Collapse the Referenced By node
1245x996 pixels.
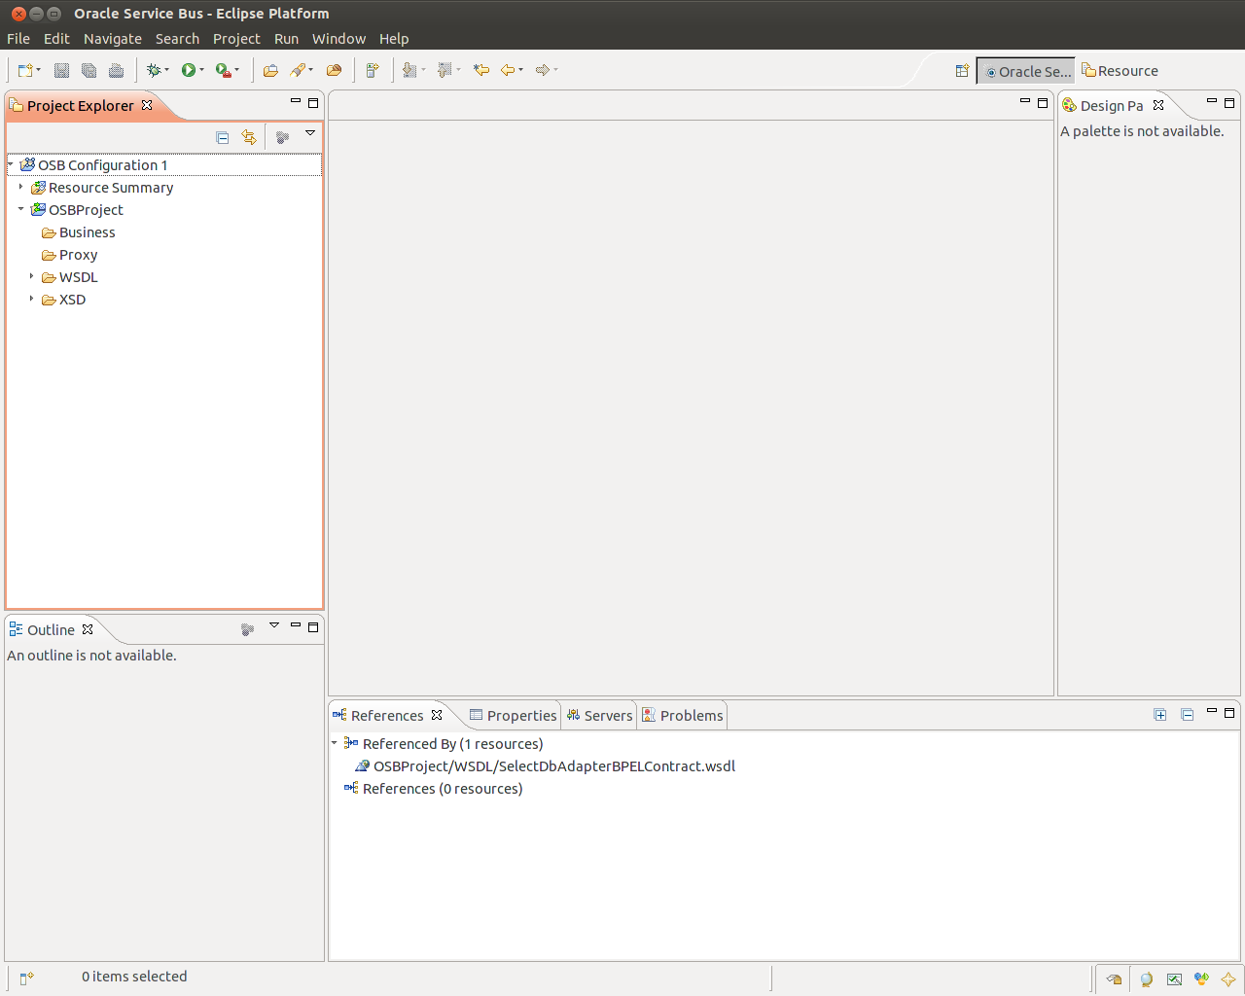pos(334,743)
